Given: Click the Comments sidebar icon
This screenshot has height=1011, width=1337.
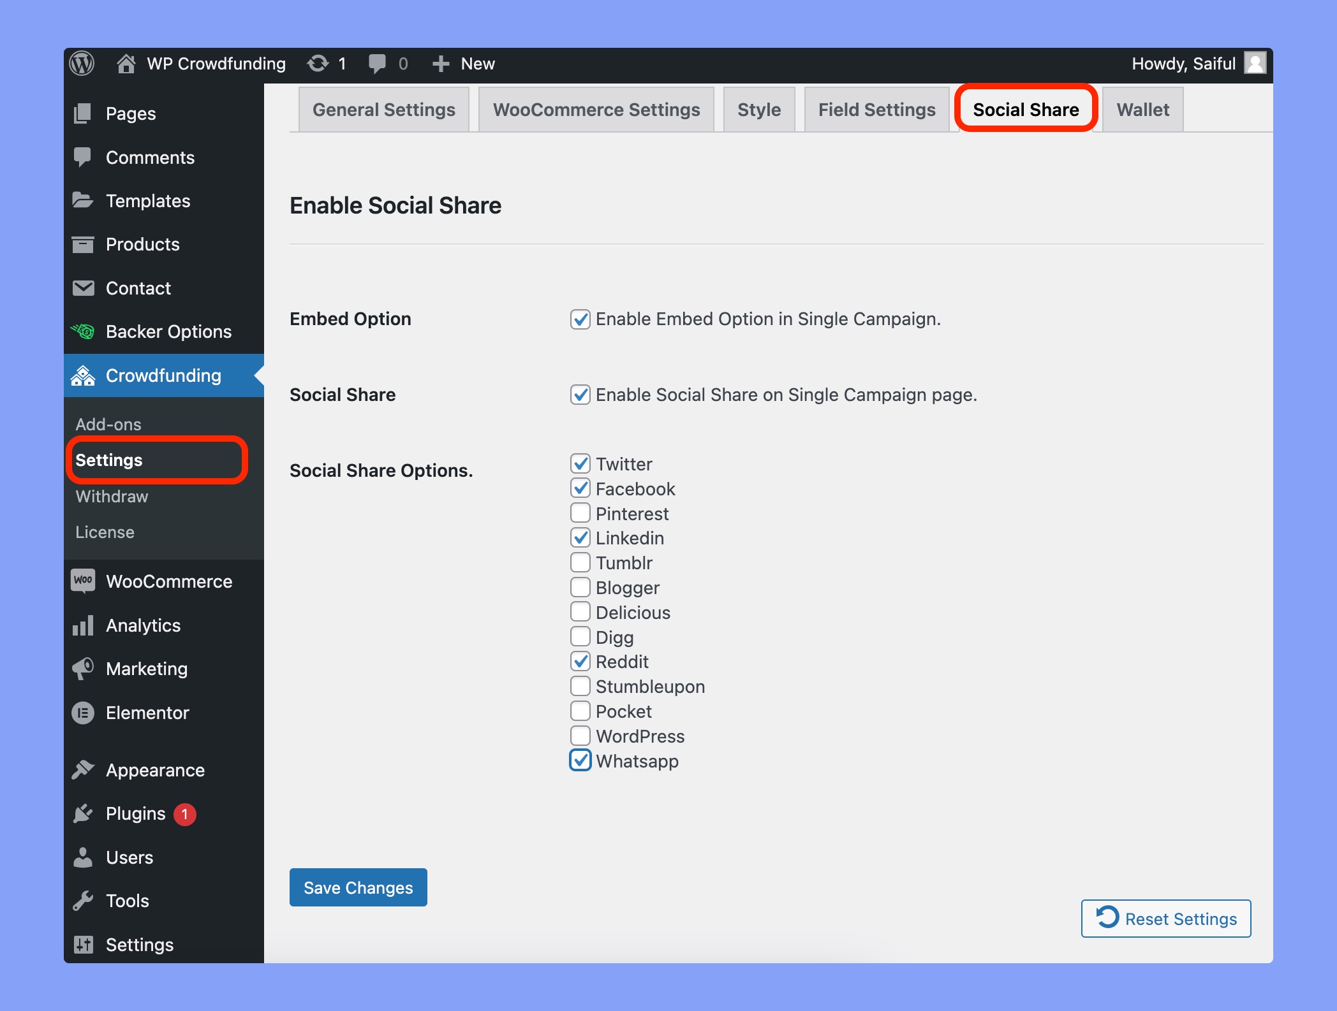Looking at the screenshot, I should click(x=83, y=157).
